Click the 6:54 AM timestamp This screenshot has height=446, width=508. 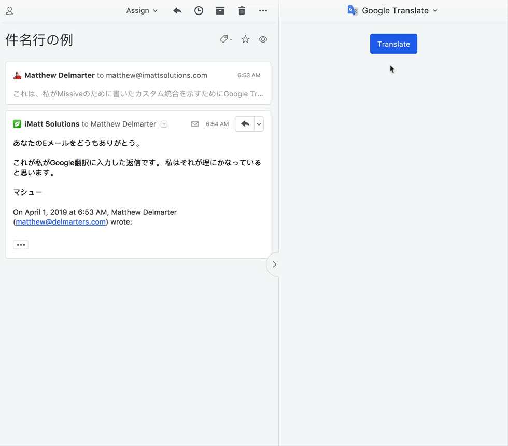tap(217, 124)
